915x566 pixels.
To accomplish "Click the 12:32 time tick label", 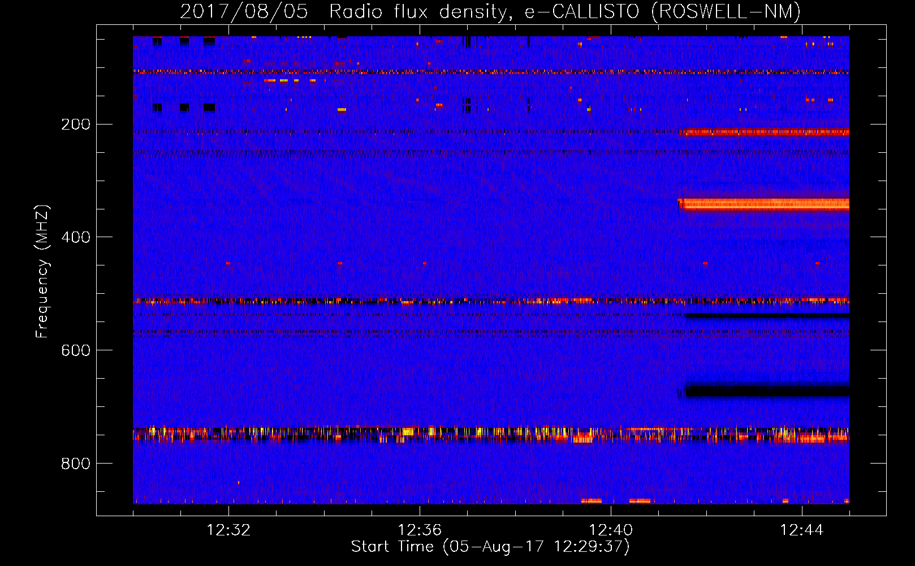I will point(228,530).
